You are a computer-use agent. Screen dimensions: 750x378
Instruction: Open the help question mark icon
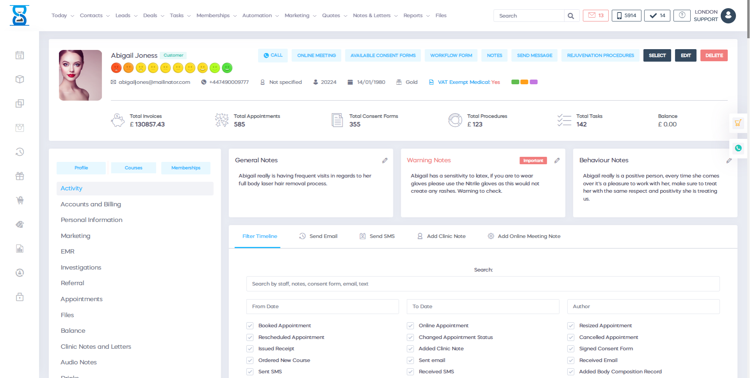[x=682, y=16]
